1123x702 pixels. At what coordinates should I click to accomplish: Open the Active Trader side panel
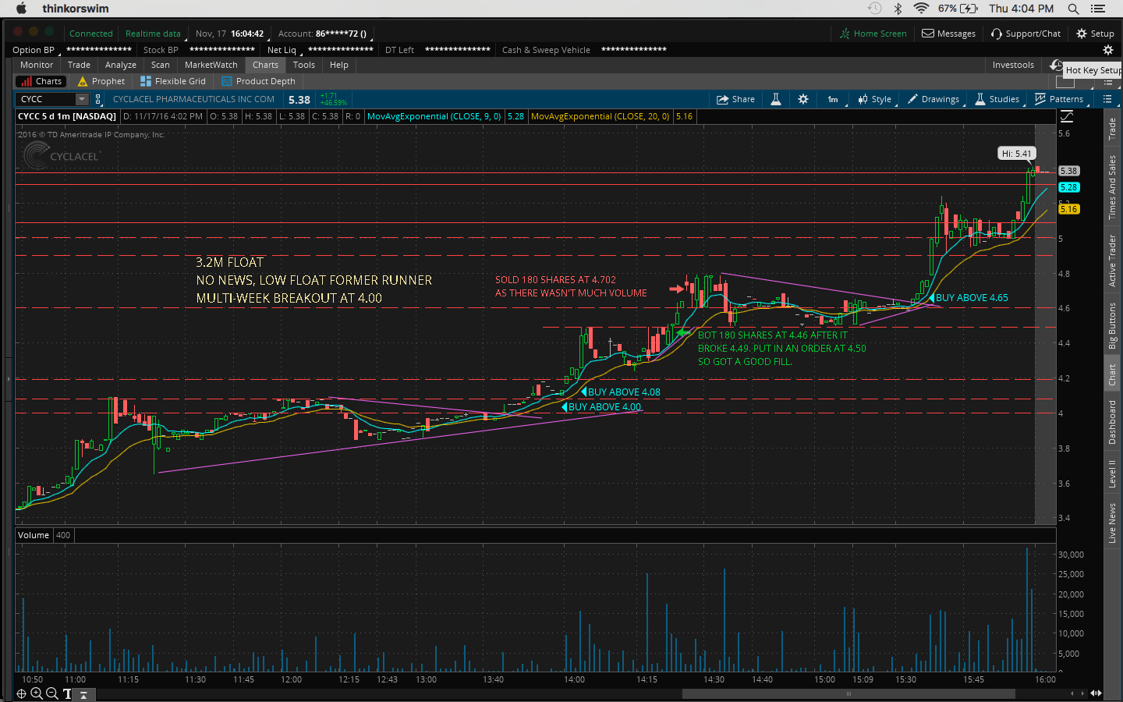coord(1112,261)
